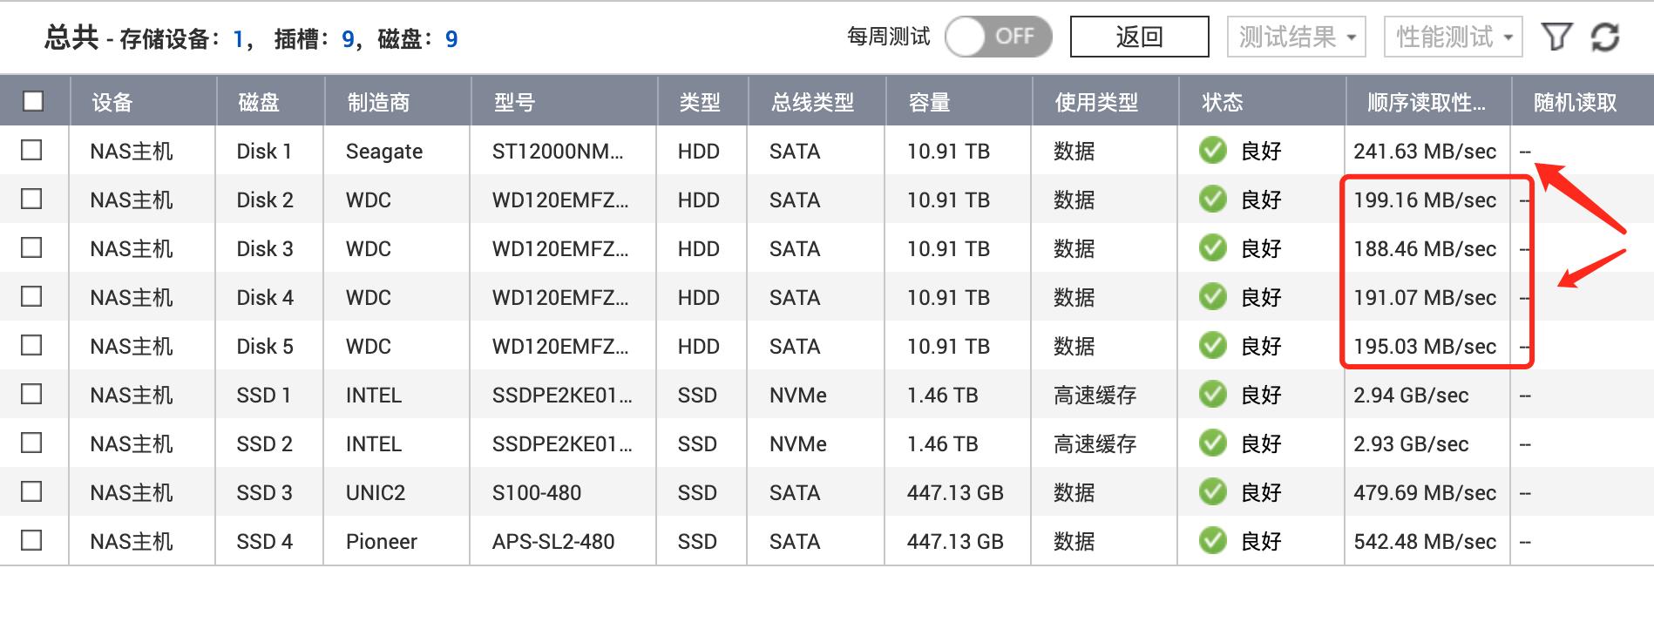Click the 返回 button

pos(1139,37)
